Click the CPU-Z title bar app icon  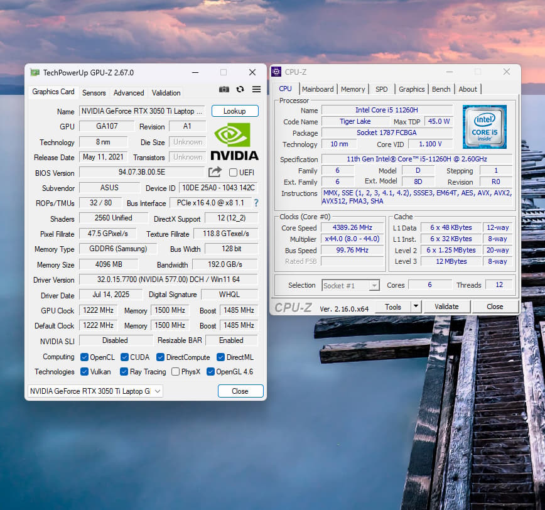click(276, 72)
